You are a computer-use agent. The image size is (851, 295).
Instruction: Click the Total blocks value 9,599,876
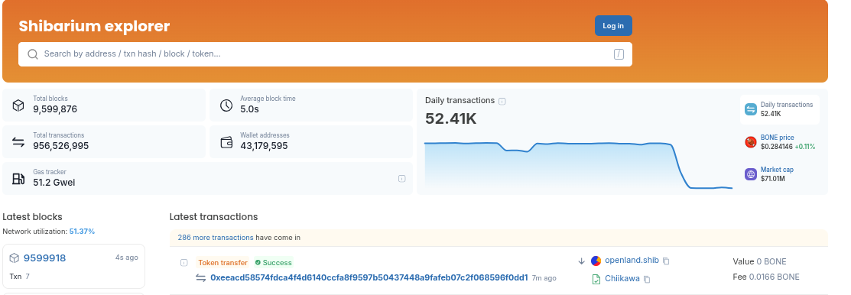click(55, 109)
